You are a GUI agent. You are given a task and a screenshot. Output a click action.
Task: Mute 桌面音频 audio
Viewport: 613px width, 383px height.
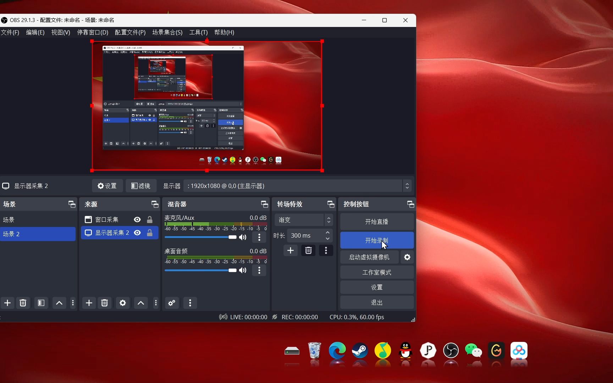[x=243, y=270]
